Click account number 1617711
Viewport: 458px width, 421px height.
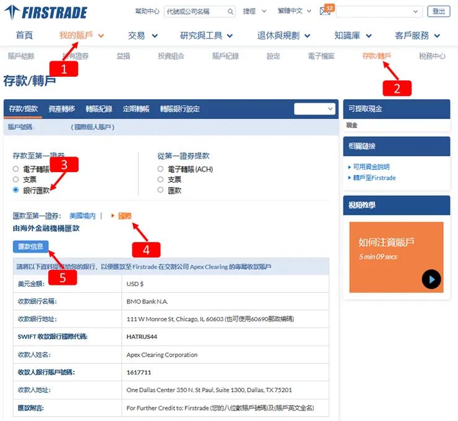point(139,372)
